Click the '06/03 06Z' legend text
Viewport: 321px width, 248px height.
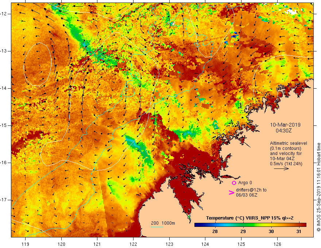(247, 195)
